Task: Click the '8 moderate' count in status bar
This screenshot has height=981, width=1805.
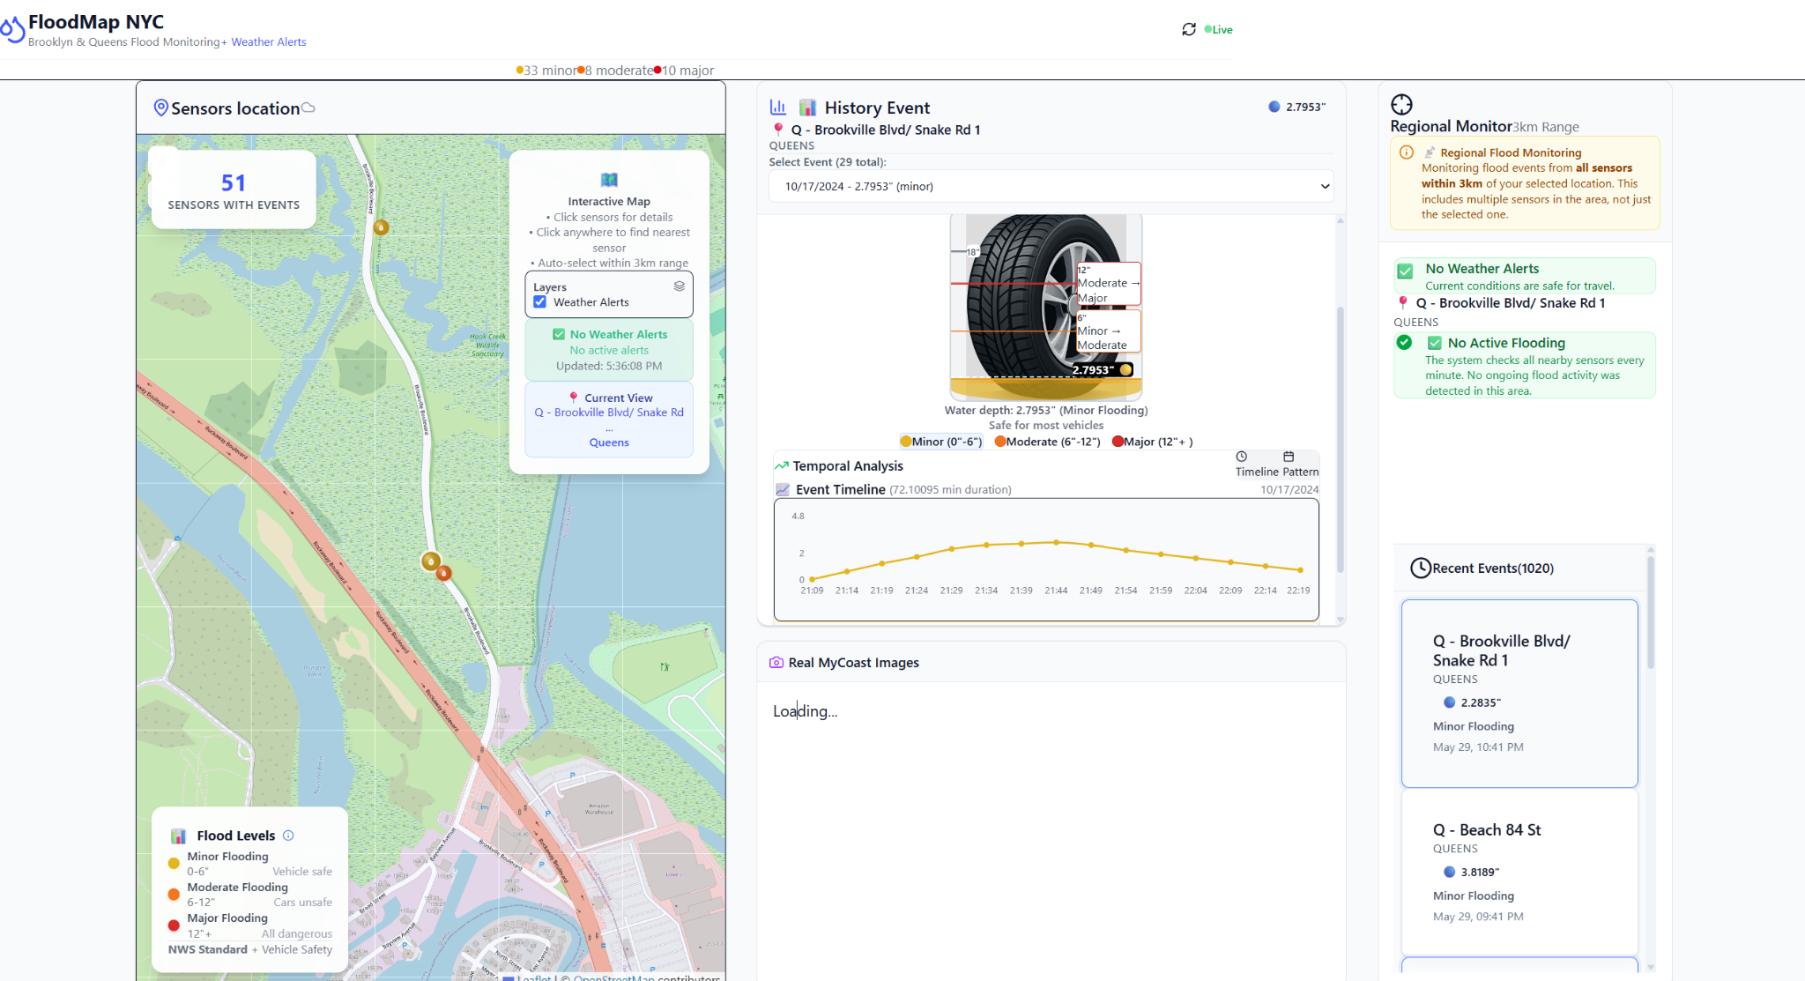Action: click(615, 71)
